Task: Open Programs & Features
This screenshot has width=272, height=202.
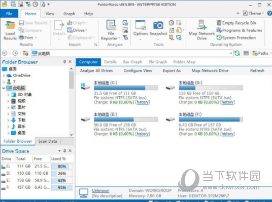Action: pos(239,30)
